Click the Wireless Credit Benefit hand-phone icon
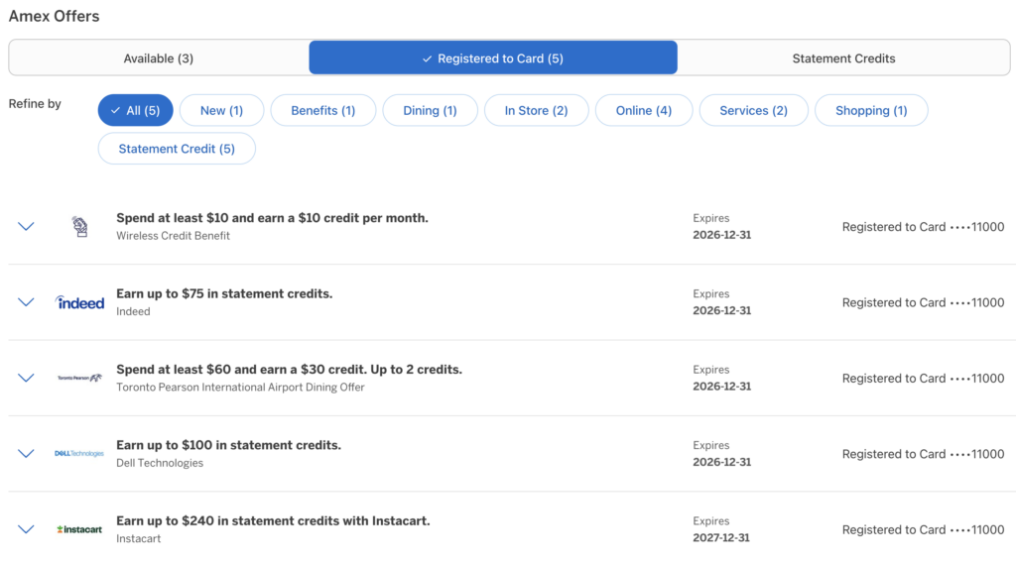This screenshot has height=563, width=1016. [x=79, y=227]
